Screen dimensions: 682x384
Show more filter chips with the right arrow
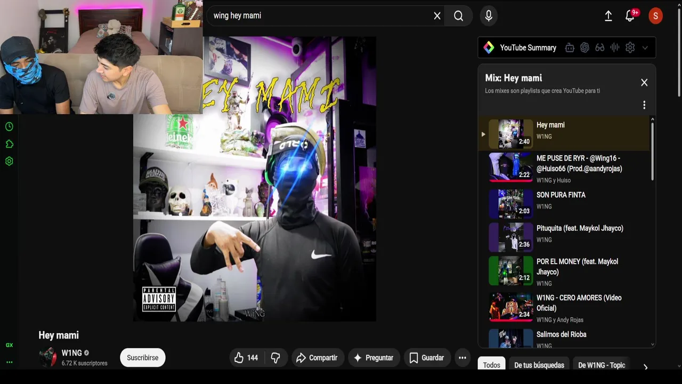[x=645, y=367]
